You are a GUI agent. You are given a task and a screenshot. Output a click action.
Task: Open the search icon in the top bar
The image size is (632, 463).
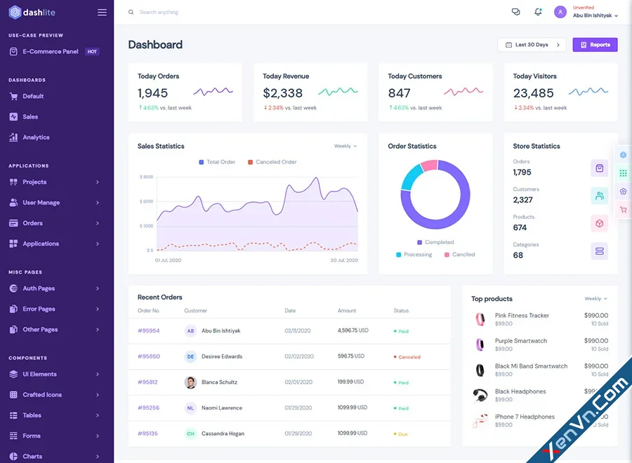[131, 12]
